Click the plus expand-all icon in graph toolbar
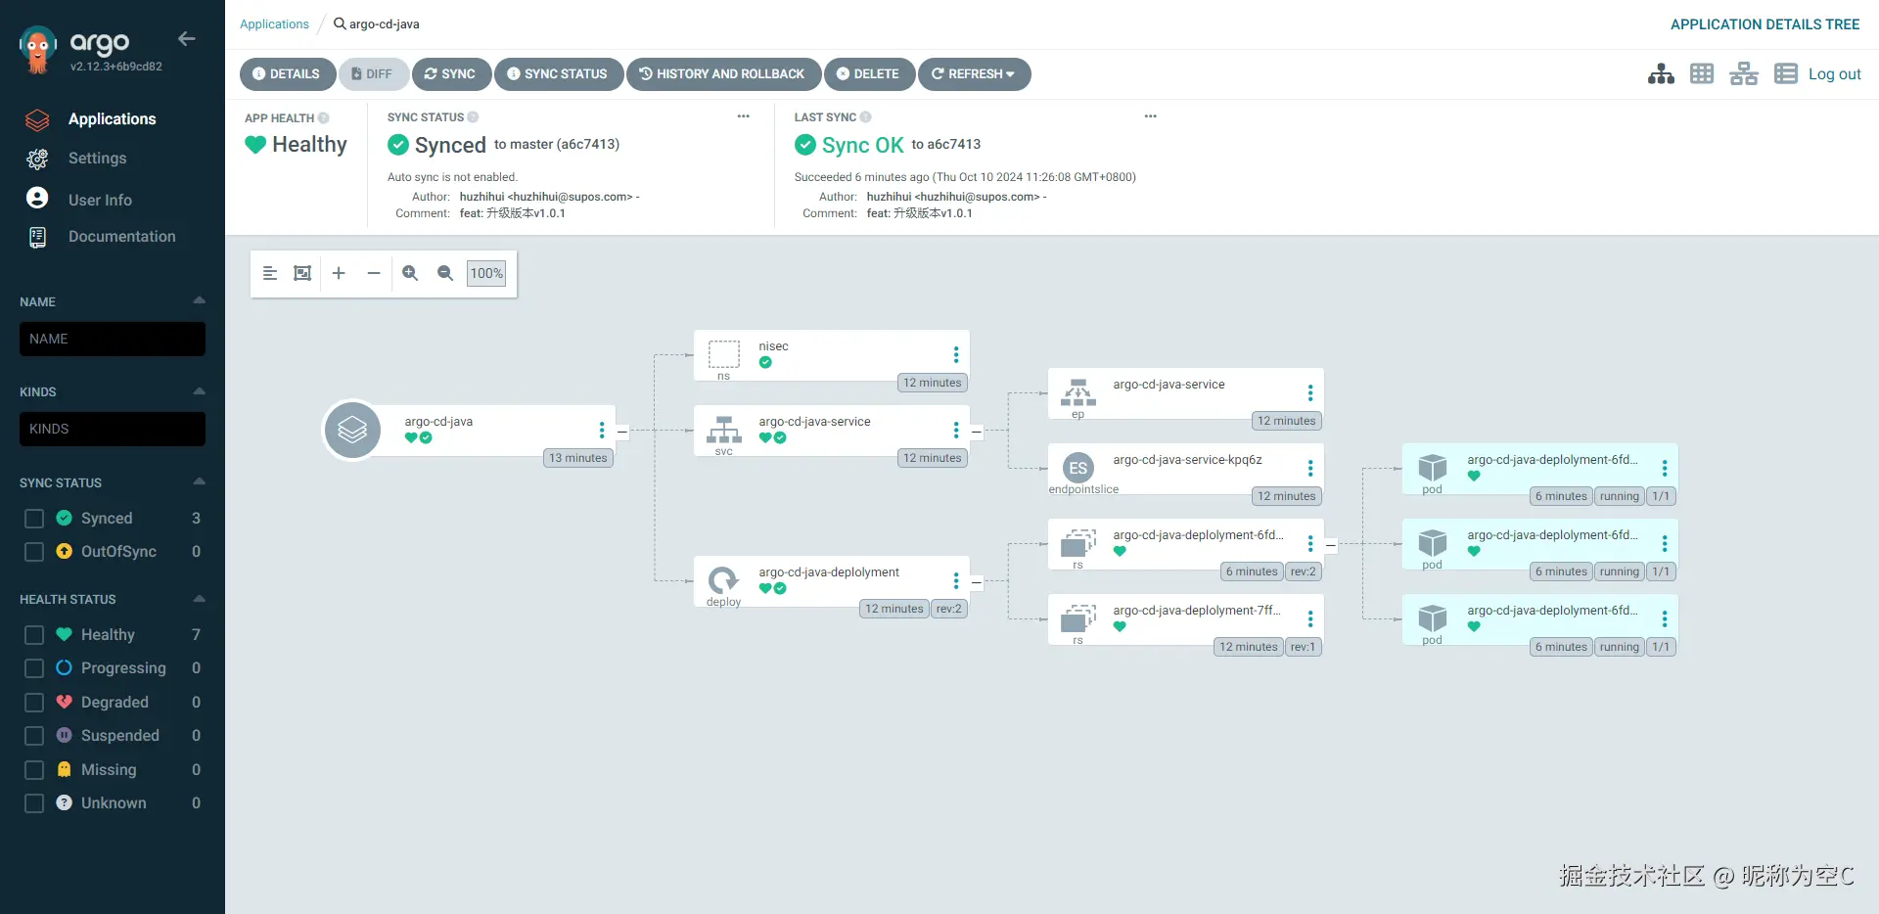 coord(339,274)
